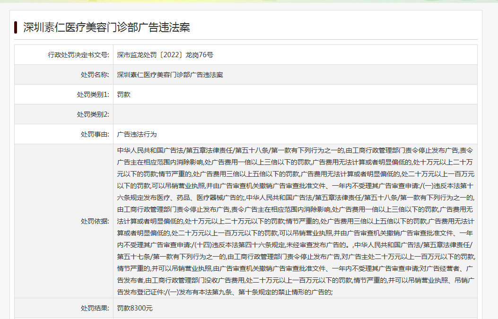Click the 处罚结果 label
The width and height of the screenshot is (498, 319).
[95, 308]
